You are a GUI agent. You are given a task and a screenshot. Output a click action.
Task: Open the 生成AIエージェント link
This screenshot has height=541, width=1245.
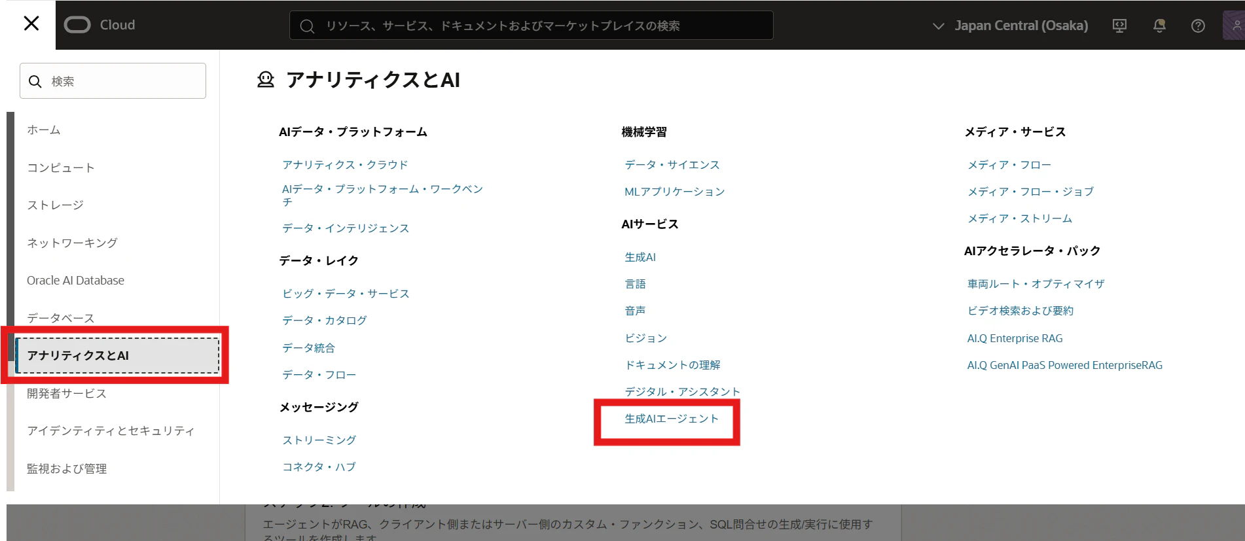pyautogui.click(x=672, y=419)
